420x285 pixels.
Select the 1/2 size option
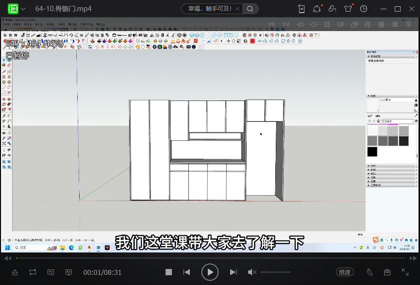click(286, 24)
